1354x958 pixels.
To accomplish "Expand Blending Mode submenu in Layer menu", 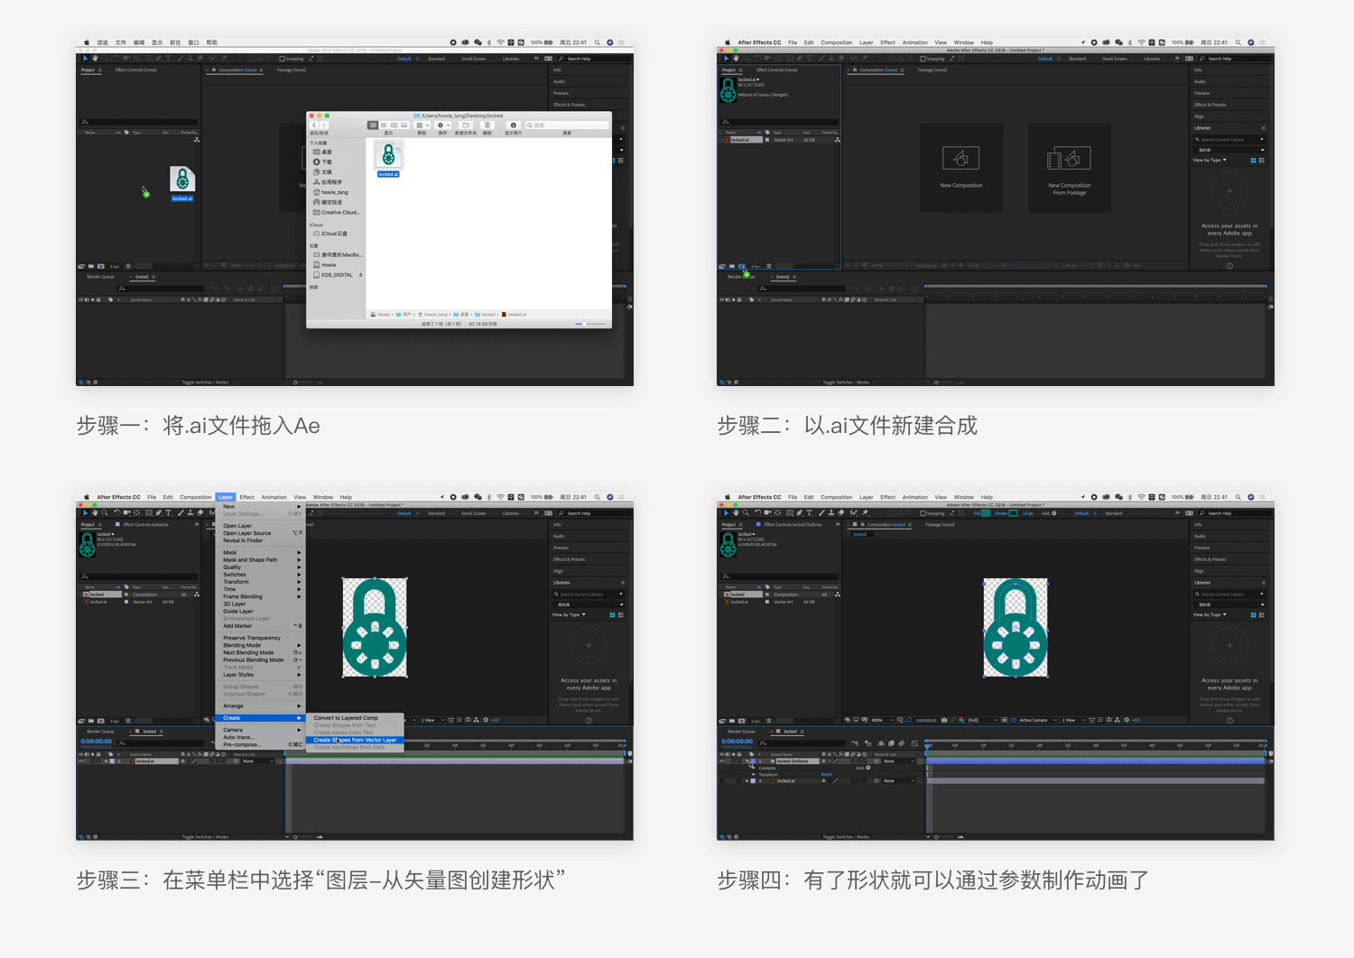I will pos(261,645).
